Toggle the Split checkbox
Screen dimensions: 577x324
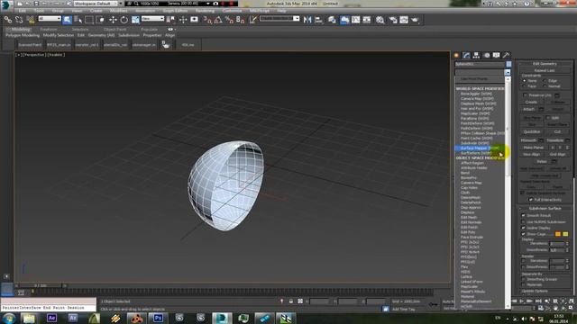pyautogui.click(x=548, y=118)
